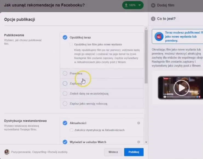Screen dimensions: 203x159
Task: Click the info icon next to Aktualności
Action: click(138, 123)
